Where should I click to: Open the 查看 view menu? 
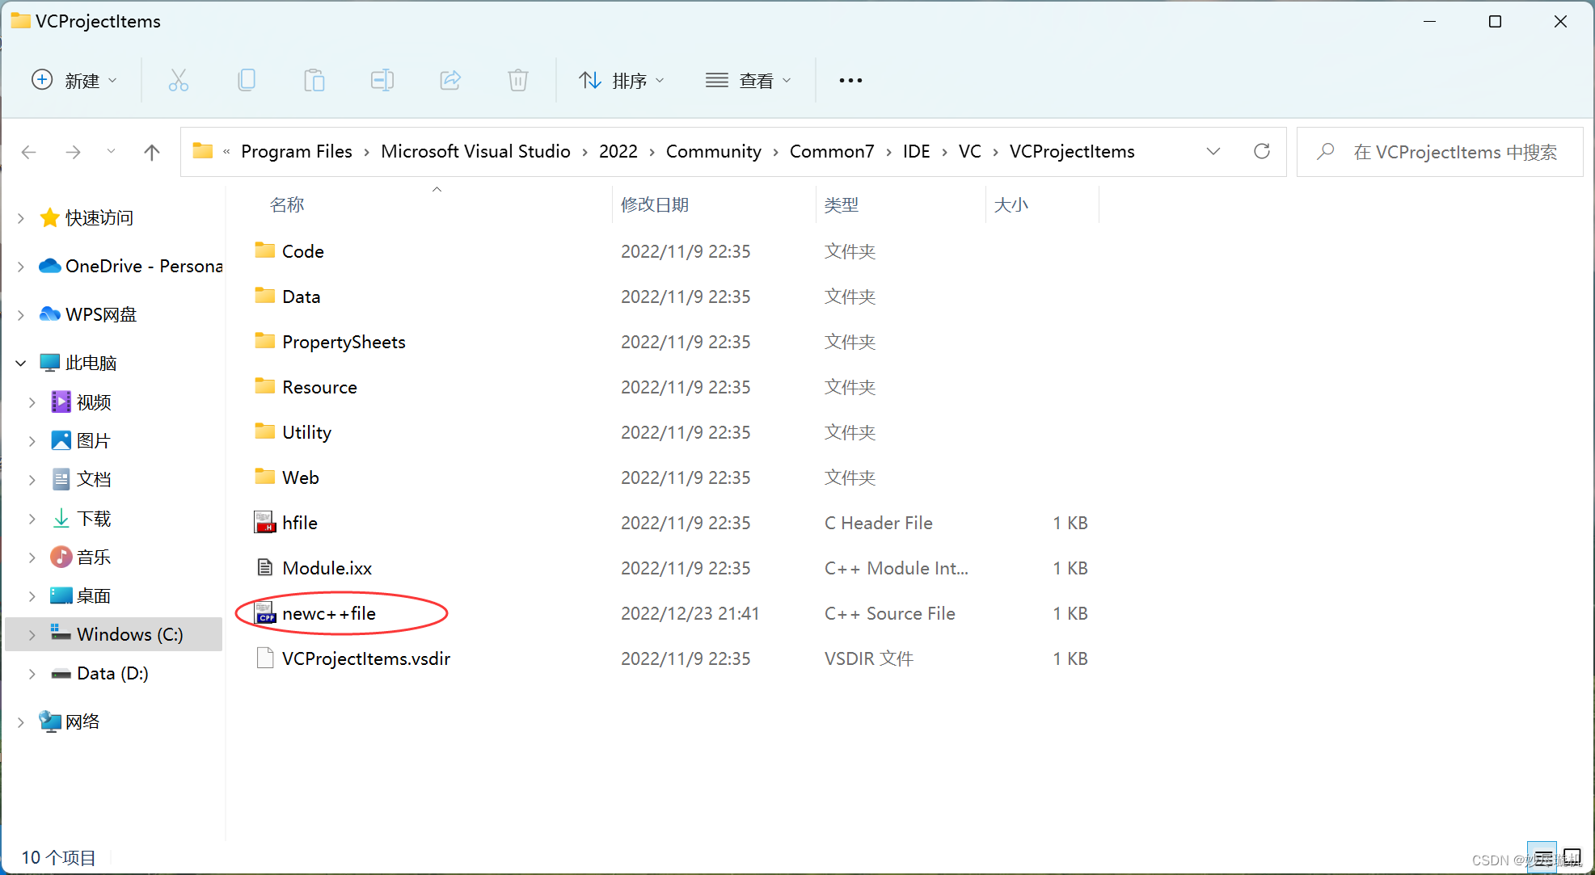[x=749, y=80]
